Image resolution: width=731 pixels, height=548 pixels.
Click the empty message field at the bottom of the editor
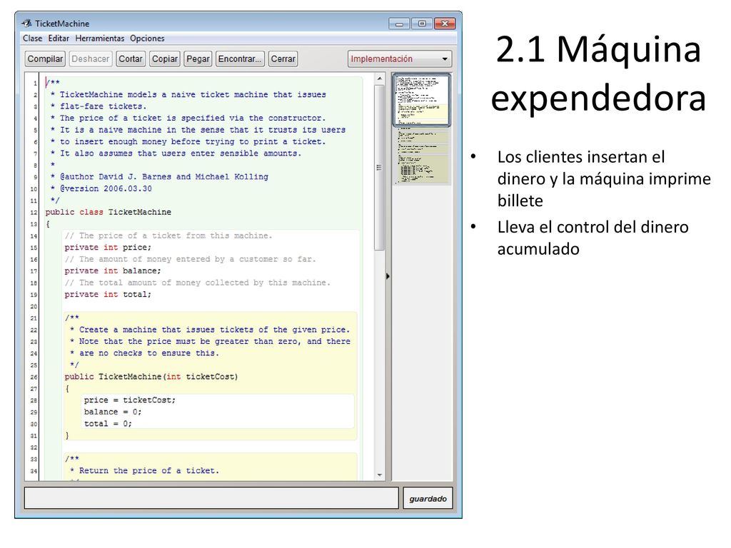coord(211,498)
